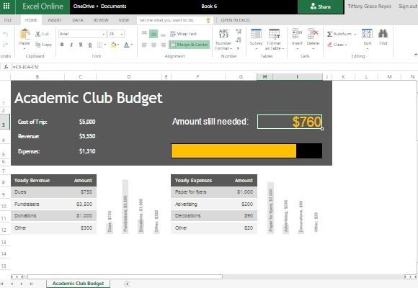
Task: Click the yellow budget progress bar
Action: click(234, 150)
